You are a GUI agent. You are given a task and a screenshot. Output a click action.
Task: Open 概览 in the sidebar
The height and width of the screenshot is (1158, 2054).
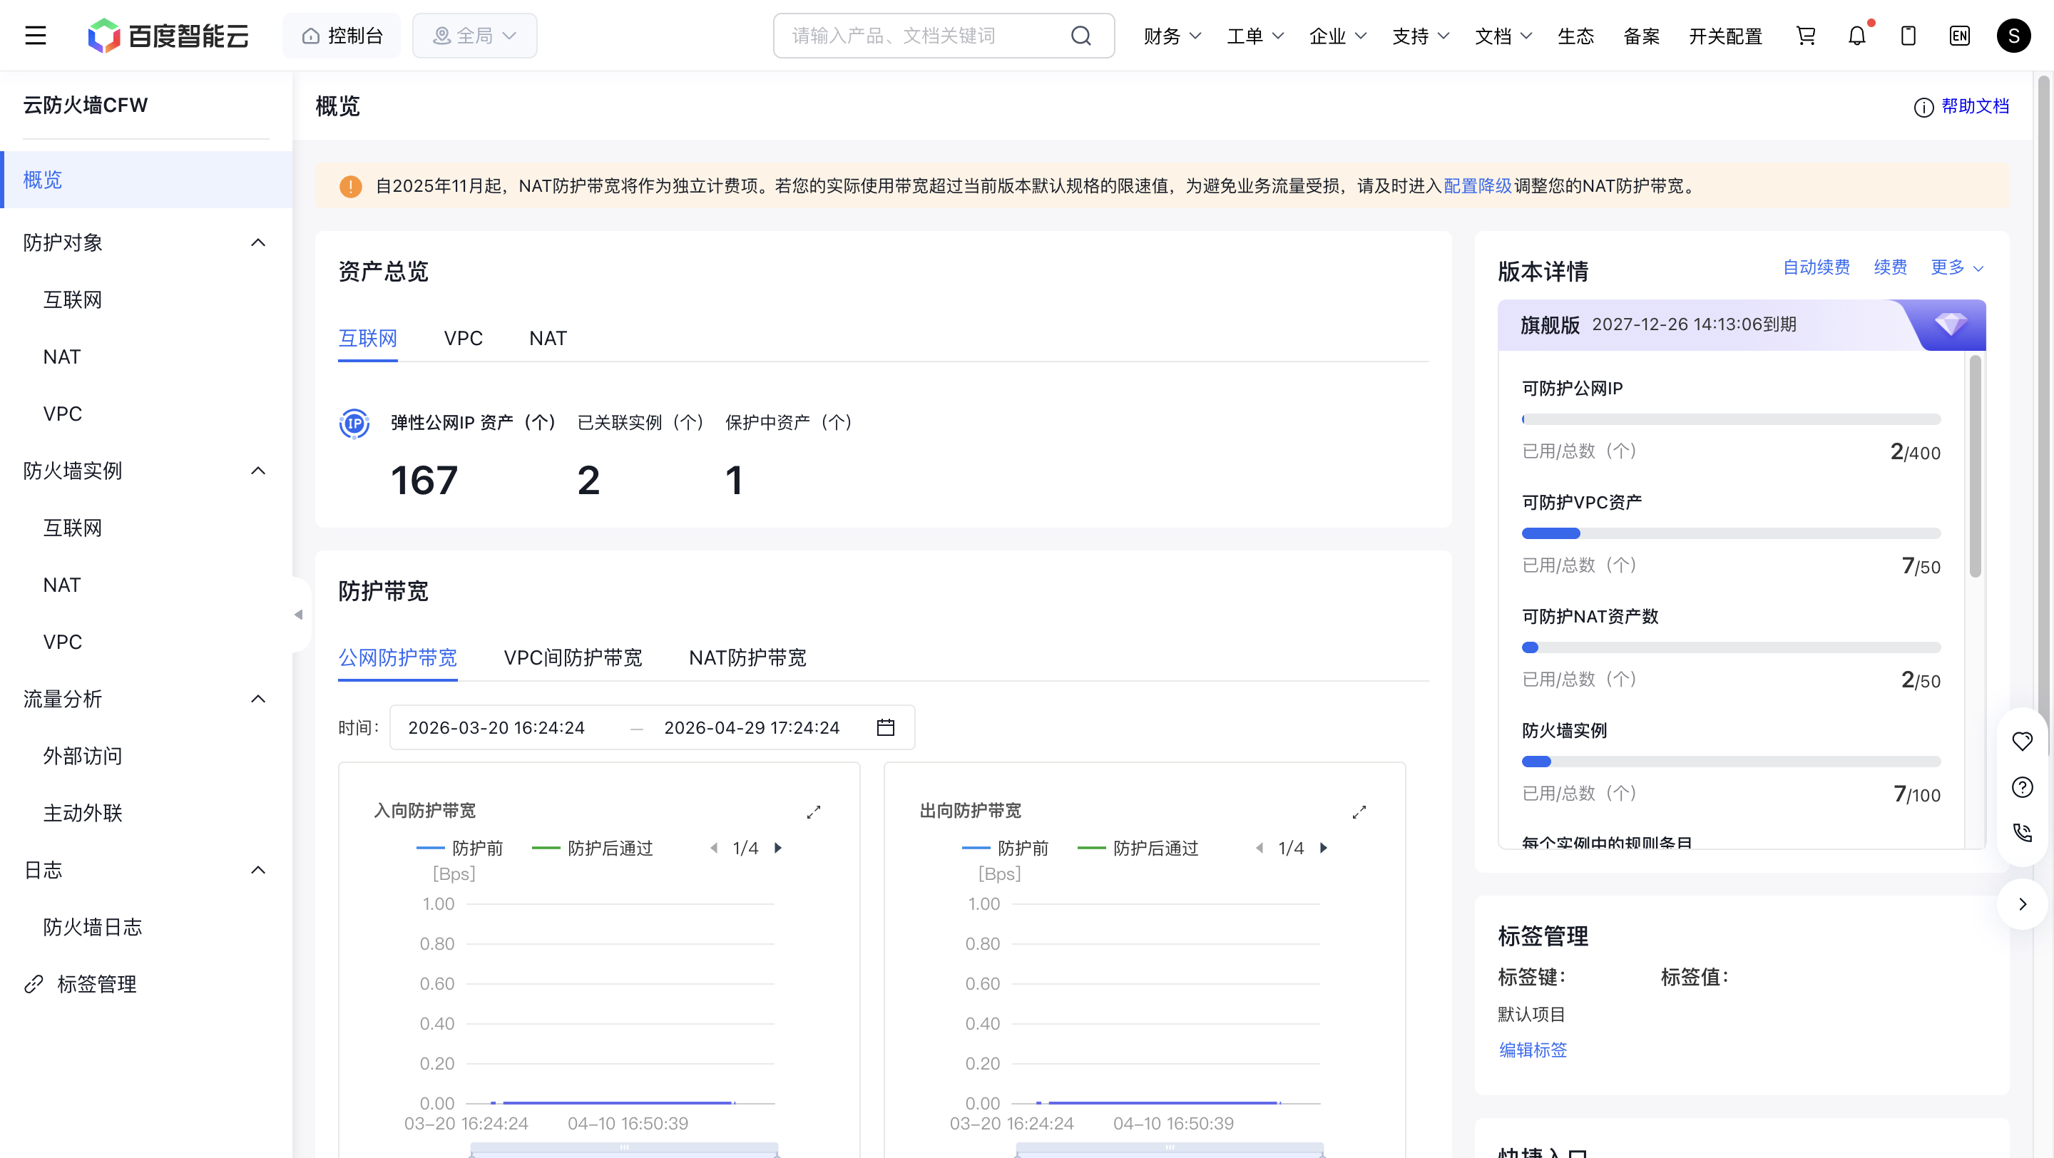tap(147, 179)
